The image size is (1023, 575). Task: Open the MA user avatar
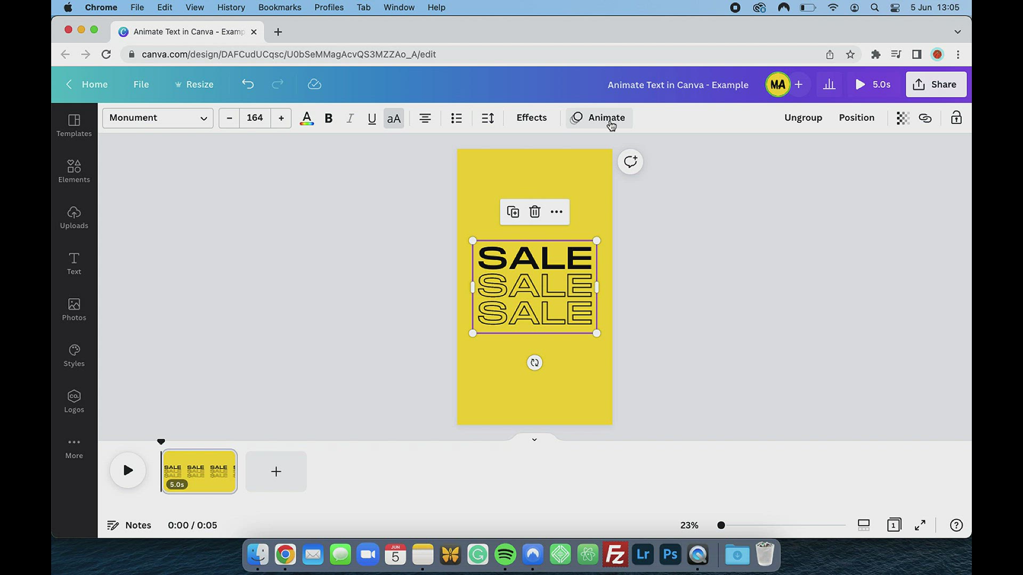coord(777,84)
